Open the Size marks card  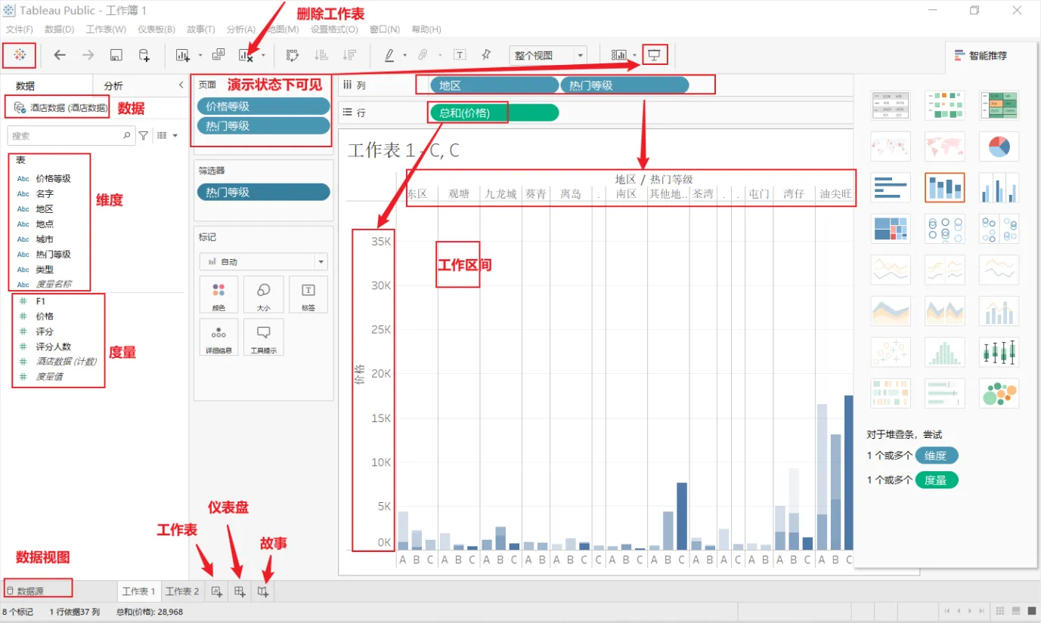(x=263, y=295)
